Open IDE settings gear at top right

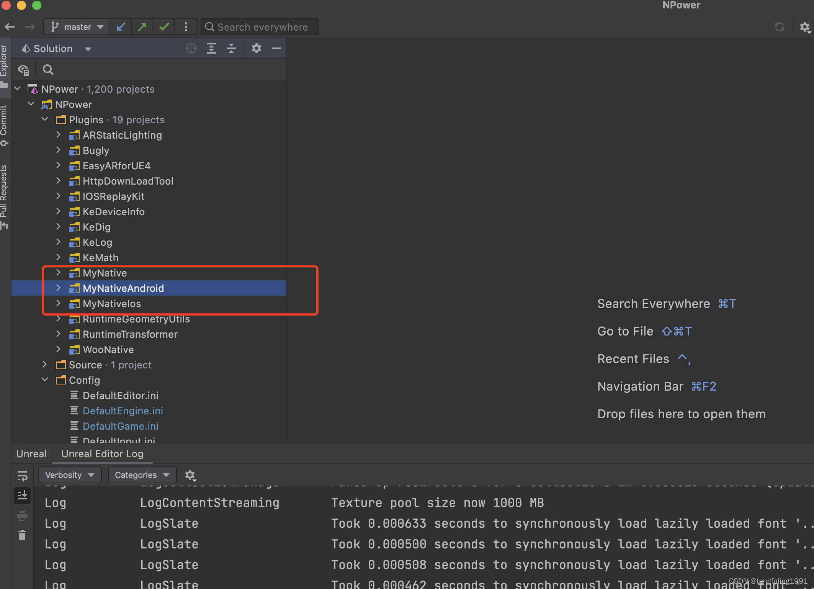click(x=805, y=27)
